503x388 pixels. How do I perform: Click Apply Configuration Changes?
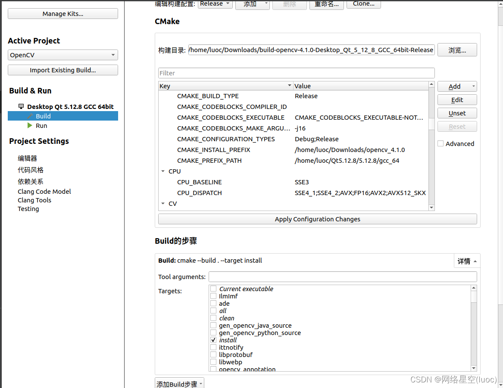click(318, 219)
